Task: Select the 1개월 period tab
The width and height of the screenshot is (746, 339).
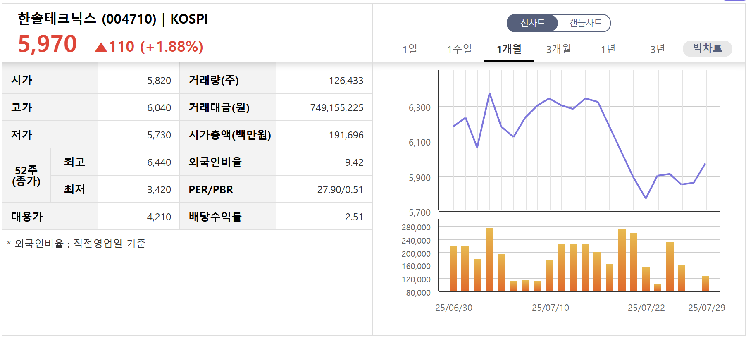Action: click(x=509, y=49)
